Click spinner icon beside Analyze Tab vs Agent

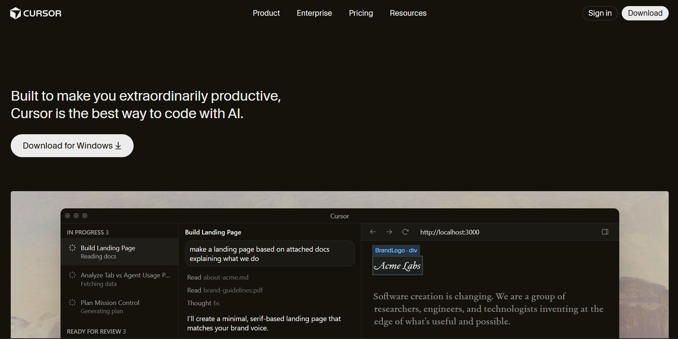[x=72, y=275]
